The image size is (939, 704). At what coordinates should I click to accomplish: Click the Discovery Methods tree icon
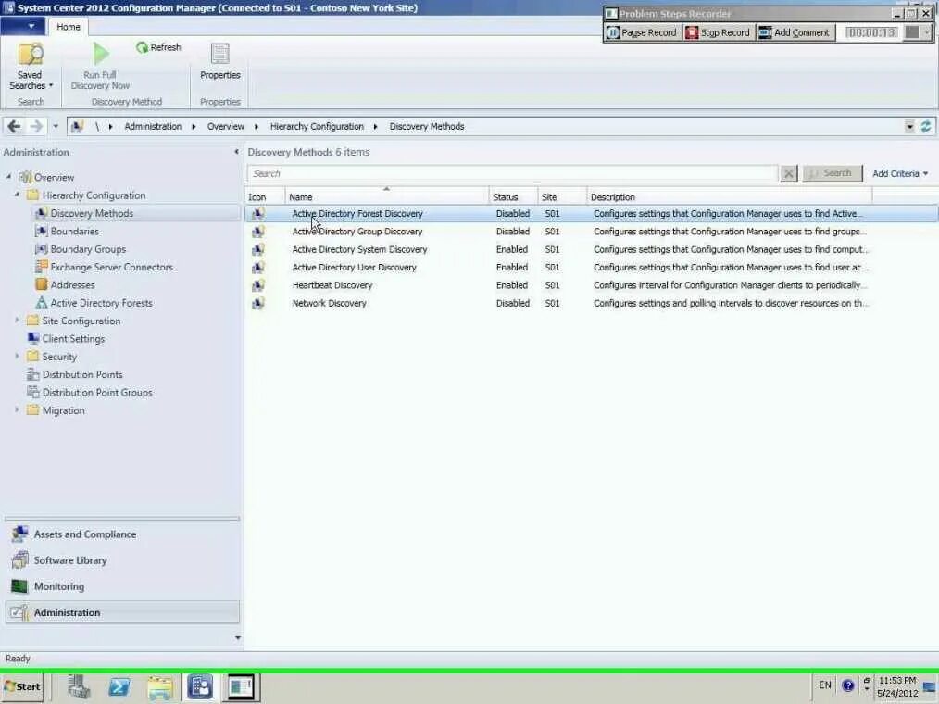tap(41, 213)
